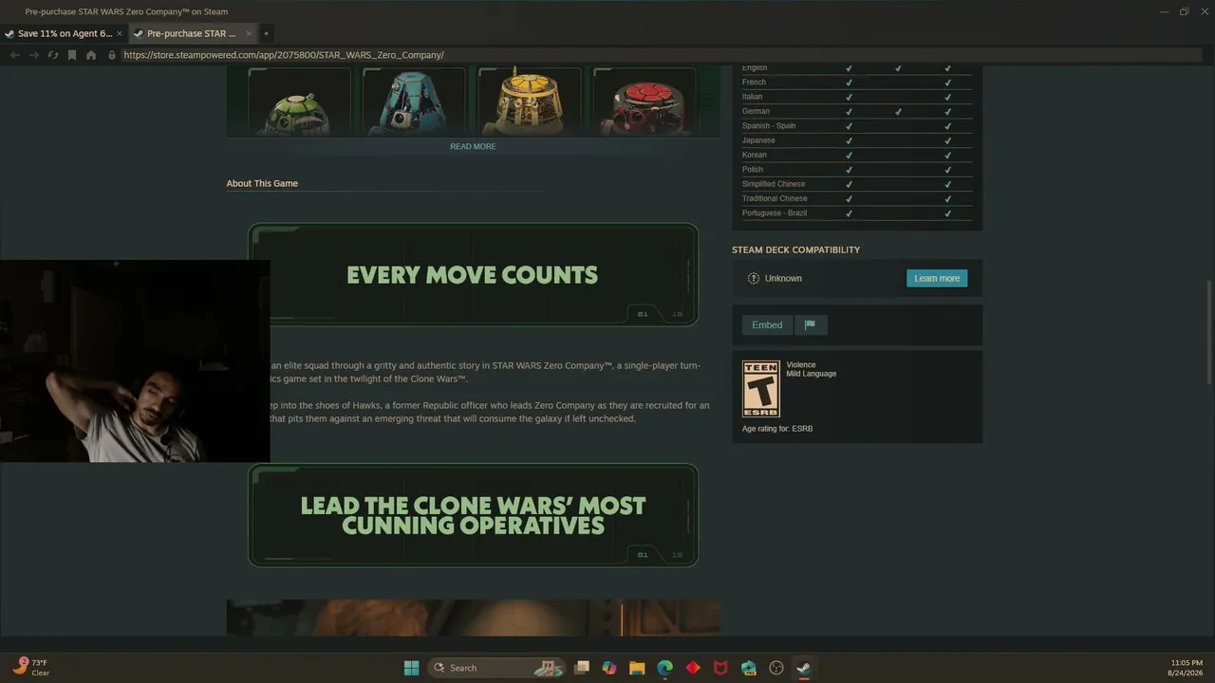The image size is (1215, 683).
Task: Click the padlock site security icon
Action: click(112, 55)
